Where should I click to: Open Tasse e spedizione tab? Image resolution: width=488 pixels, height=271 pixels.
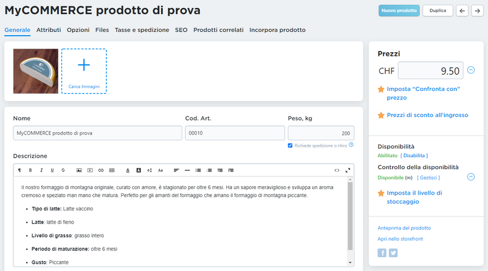click(142, 30)
